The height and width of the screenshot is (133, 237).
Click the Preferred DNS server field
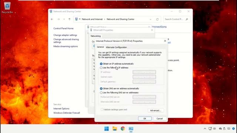(144, 97)
